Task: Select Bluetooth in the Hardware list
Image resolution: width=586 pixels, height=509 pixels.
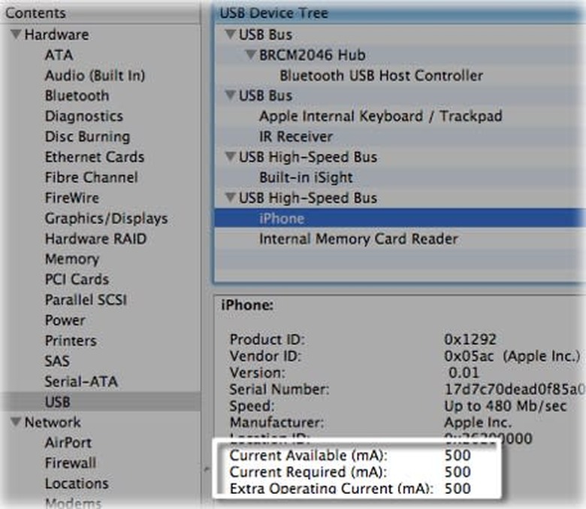Action: tap(77, 96)
